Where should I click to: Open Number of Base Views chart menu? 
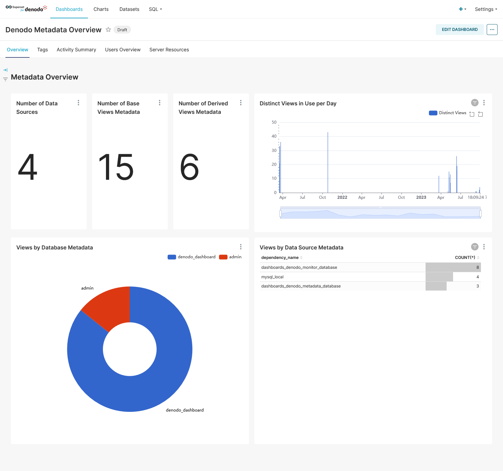coord(160,103)
